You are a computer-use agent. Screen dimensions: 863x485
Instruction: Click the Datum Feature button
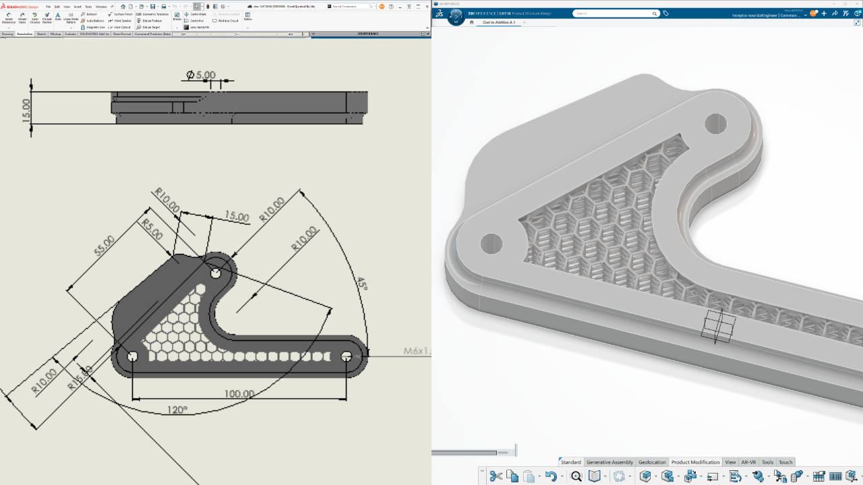pyautogui.click(x=148, y=21)
